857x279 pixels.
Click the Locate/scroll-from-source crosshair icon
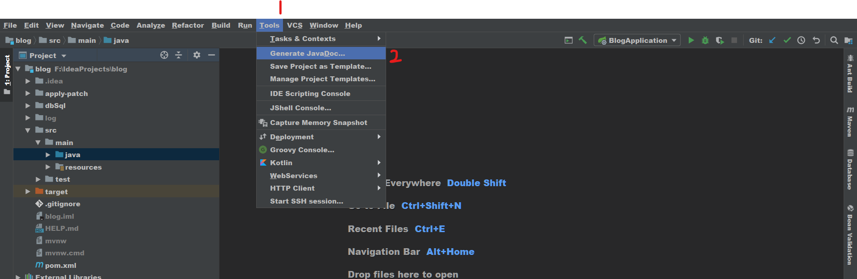164,55
